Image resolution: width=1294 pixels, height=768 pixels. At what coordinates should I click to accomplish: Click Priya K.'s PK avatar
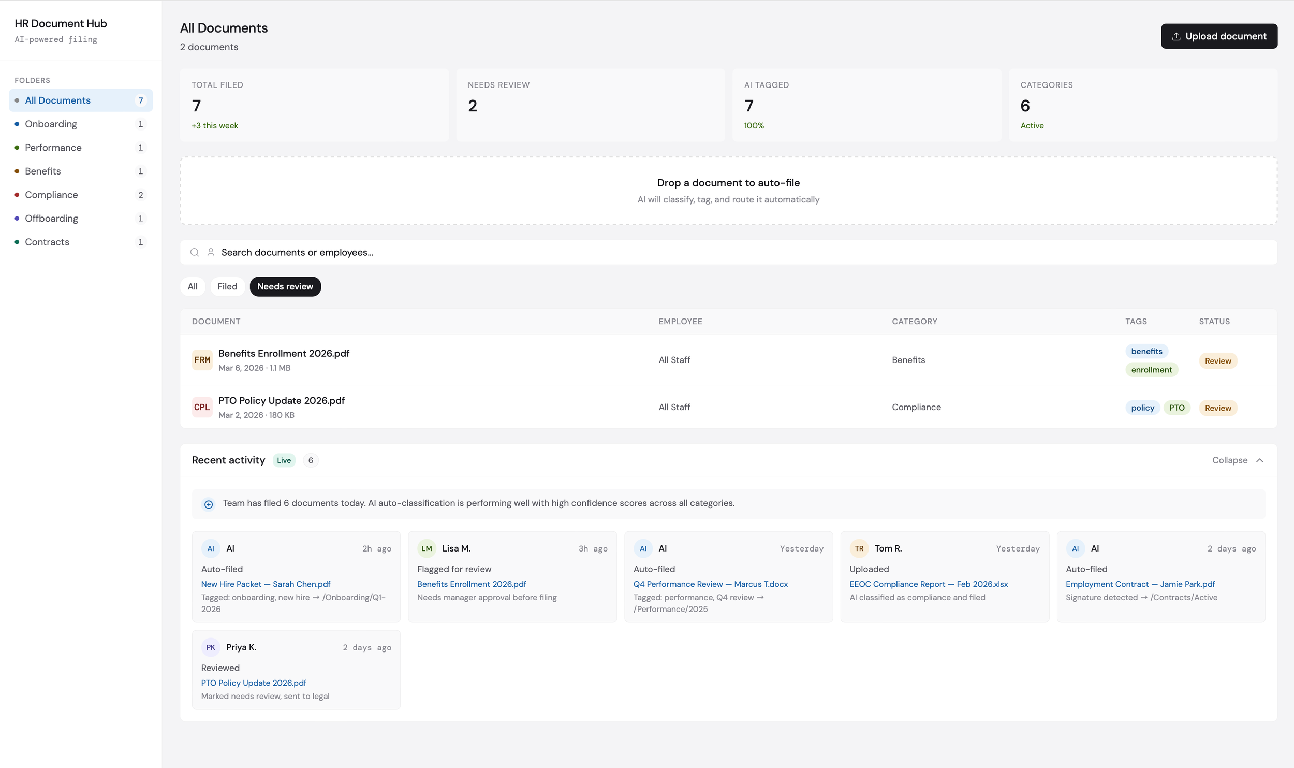click(211, 647)
